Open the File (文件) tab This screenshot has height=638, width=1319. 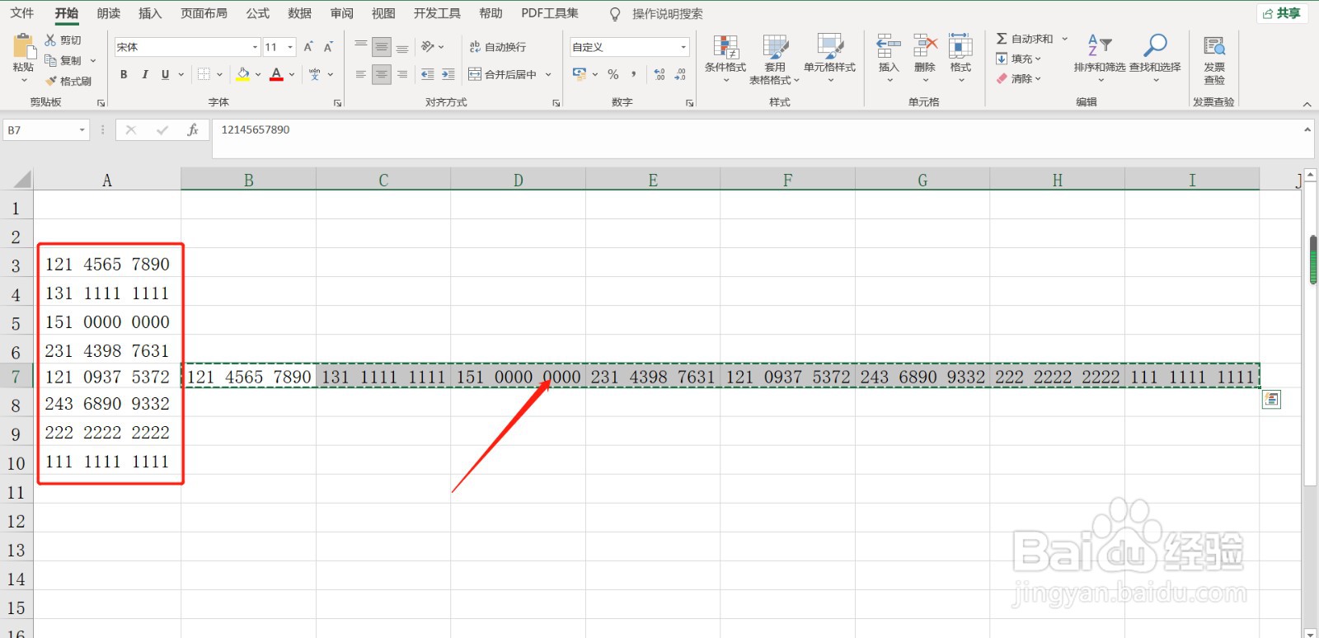coord(22,13)
